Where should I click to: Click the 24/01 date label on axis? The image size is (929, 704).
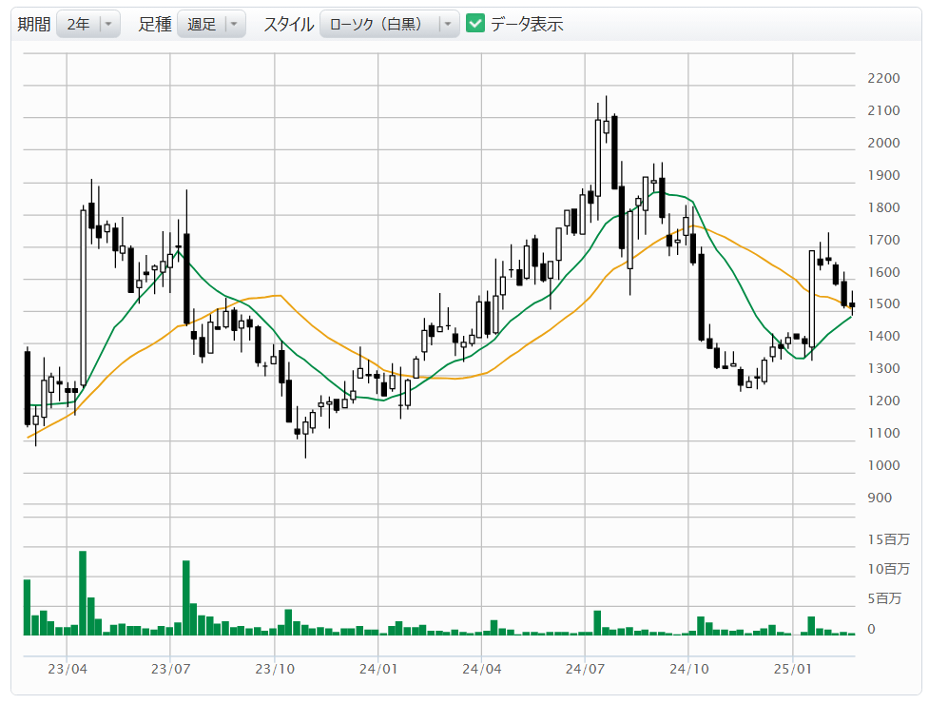click(378, 670)
